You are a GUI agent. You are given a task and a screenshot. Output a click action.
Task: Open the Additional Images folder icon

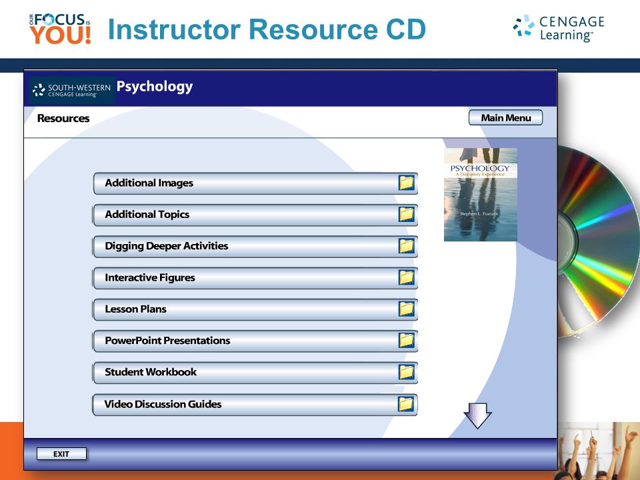pyautogui.click(x=407, y=183)
